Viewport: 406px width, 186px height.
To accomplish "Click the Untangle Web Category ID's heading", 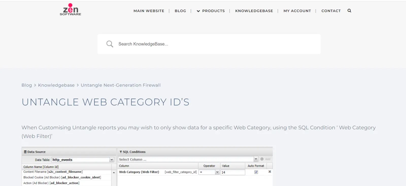I will coord(106,102).
